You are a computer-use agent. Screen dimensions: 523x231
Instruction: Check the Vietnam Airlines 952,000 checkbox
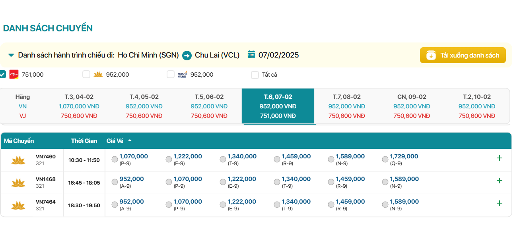pyautogui.click(x=86, y=74)
